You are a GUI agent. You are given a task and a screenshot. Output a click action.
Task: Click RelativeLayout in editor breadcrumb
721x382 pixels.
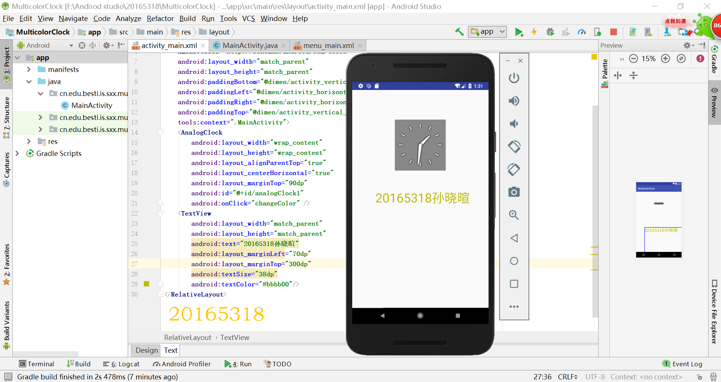click(x=188, y=337)
